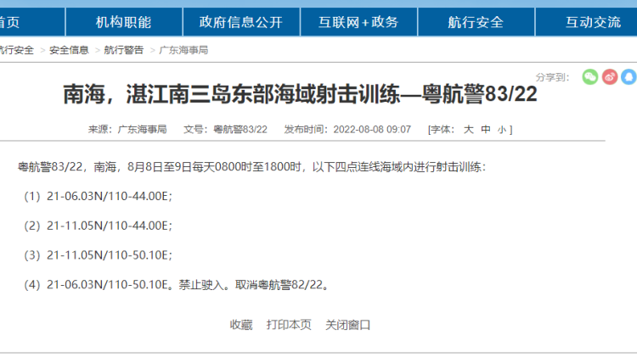This screenshot has width=637, height=363.
Task: Set font size to medium (中)
Action: click(485, 130)
